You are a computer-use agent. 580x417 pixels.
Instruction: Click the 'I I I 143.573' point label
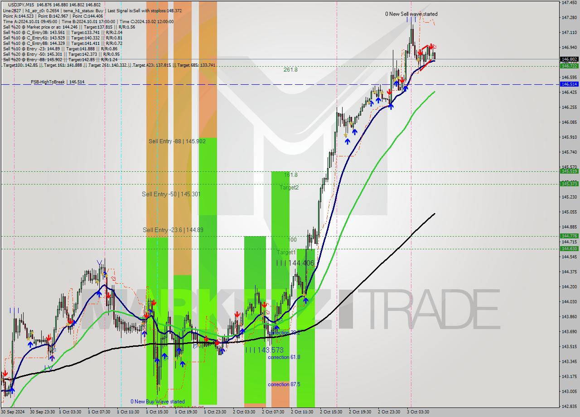click(264, 350)
